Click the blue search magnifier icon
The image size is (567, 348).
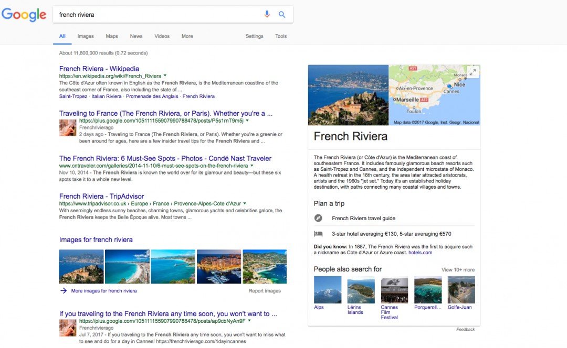282,15
